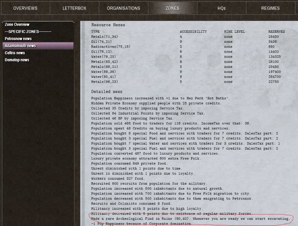Screen dimensions: 298x226
Task: Click 'Recruited 800 recruits' news line
Action: click(149, 184)
